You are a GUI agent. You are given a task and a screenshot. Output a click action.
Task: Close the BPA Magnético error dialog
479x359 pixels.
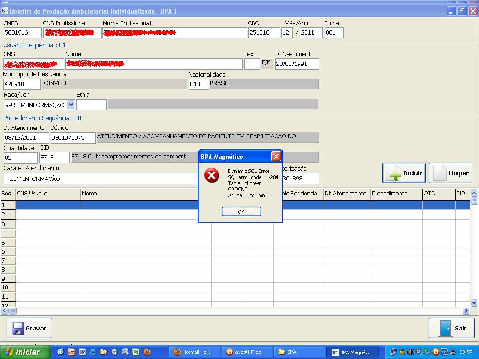click(x=276, y=157)
